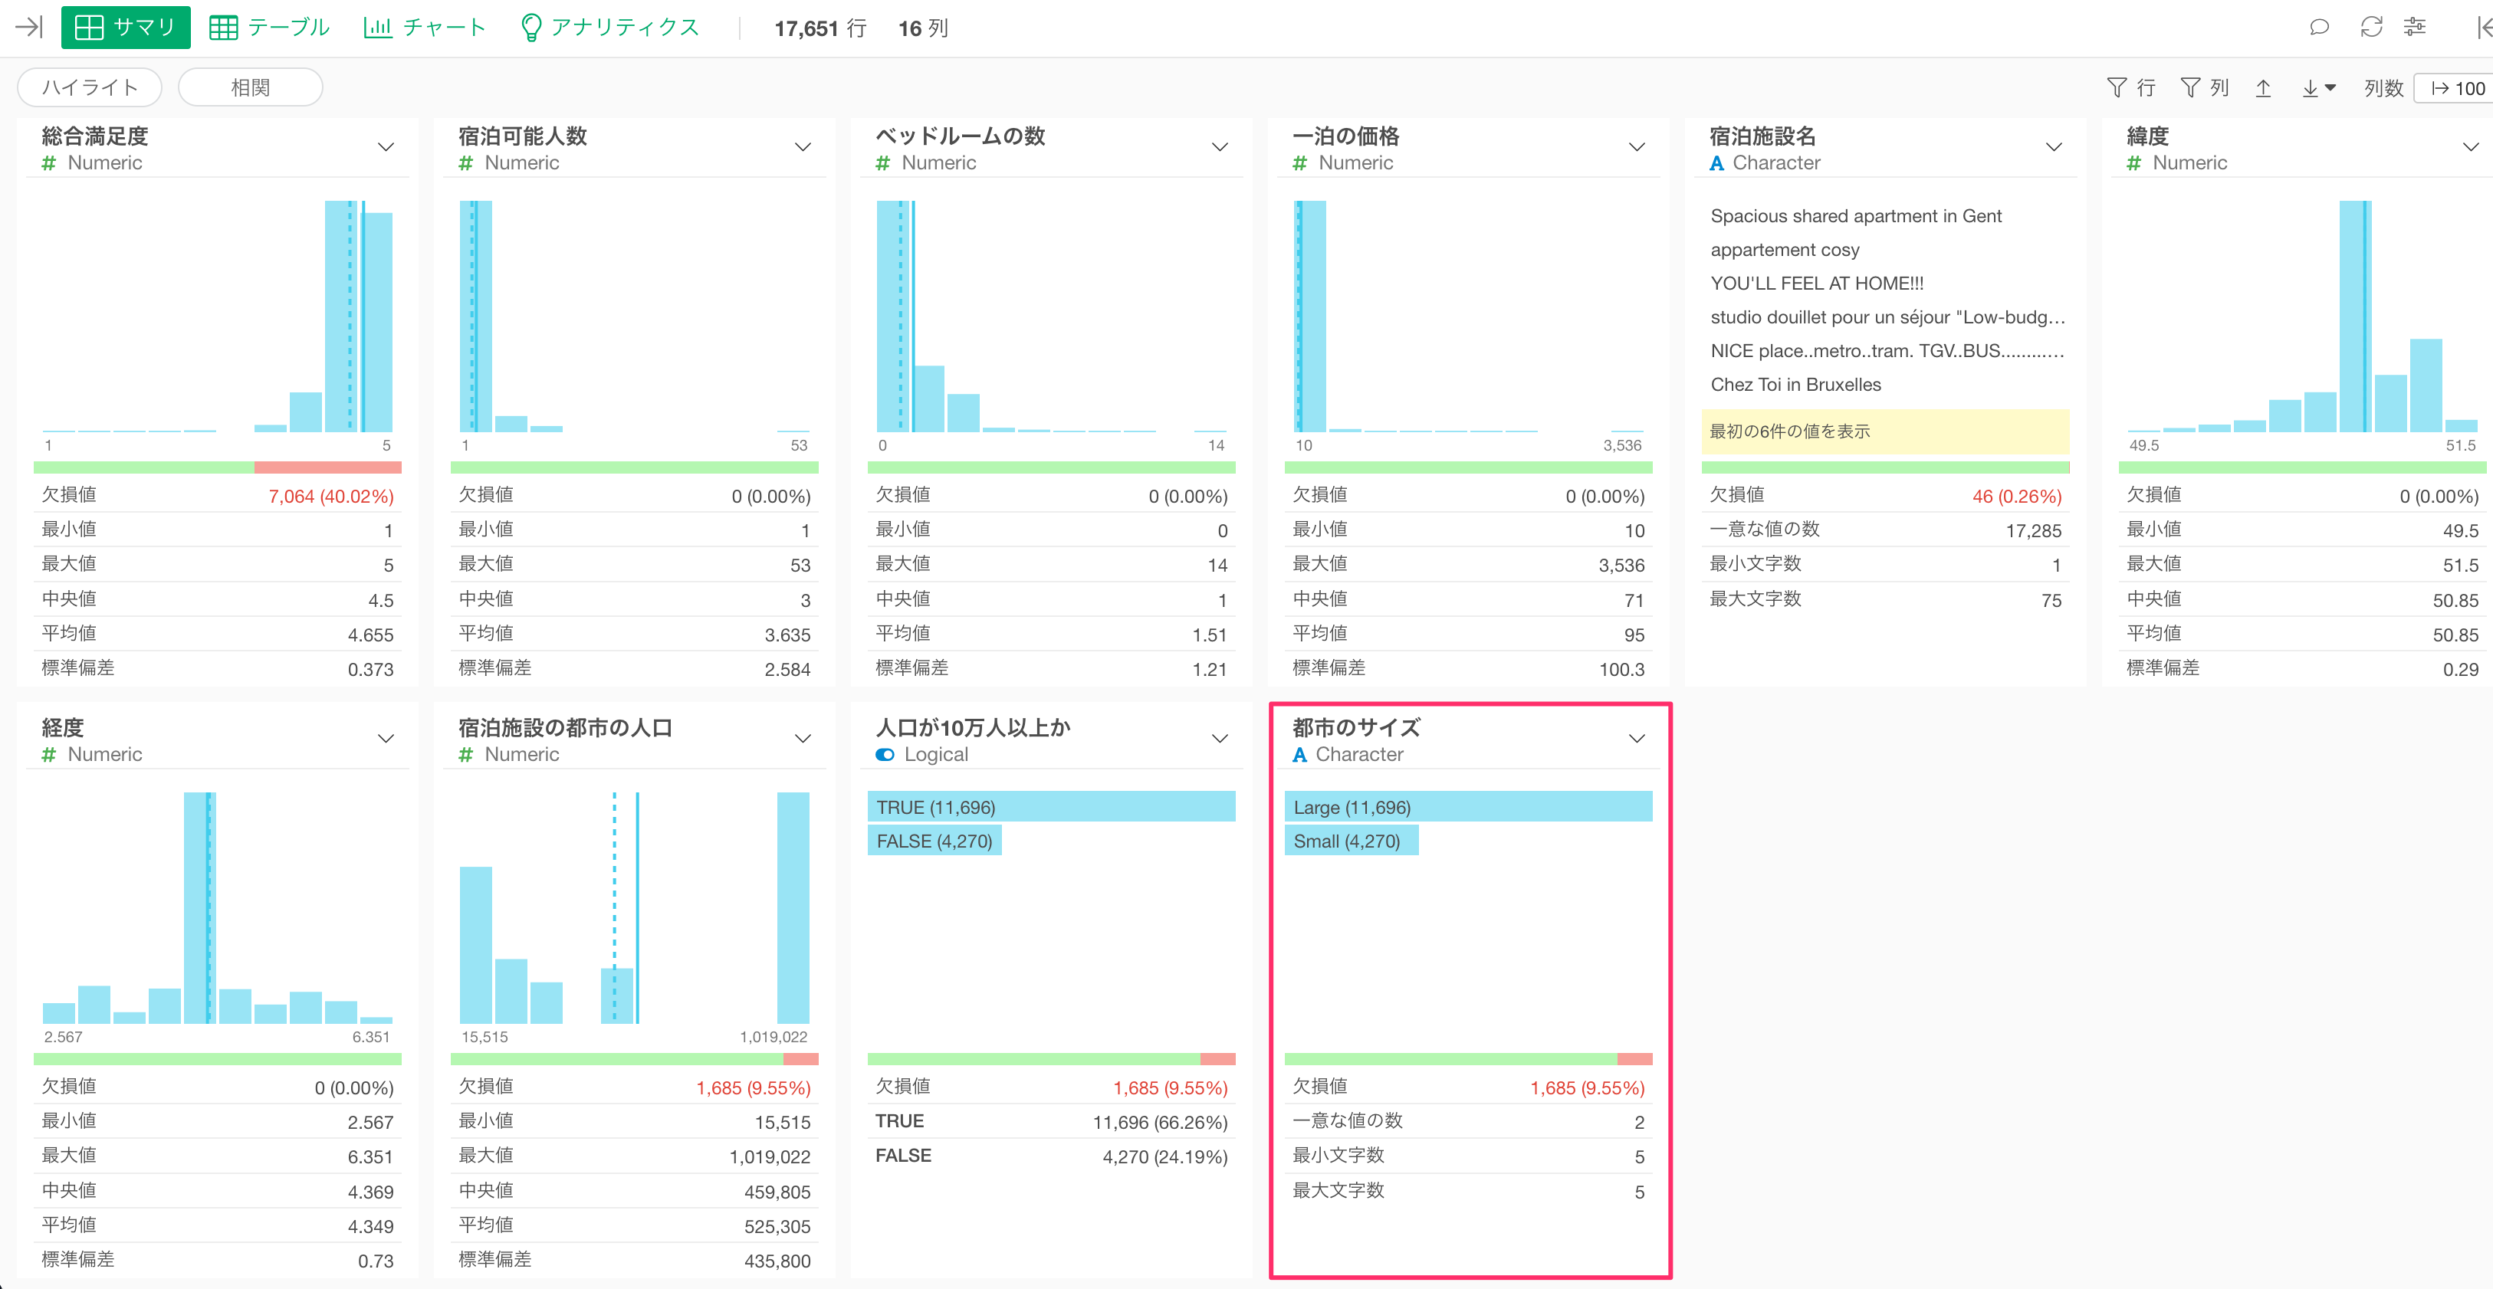Image resolution: width=2493 pixels, height=1289 pixels.
Task: Click the red missing-values bar of 総合満足度
Action: (327, 467)
